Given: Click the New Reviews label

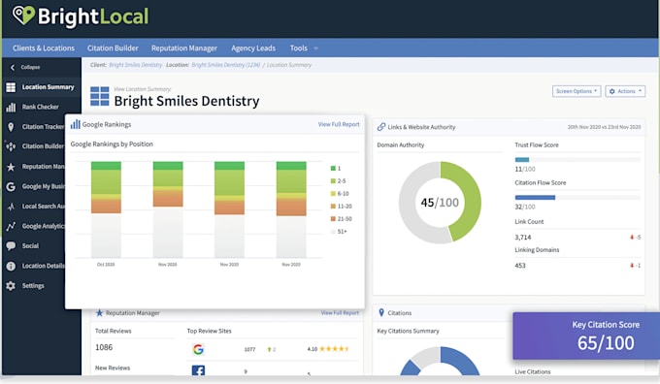Looking at the screenshot, I should [113, 368].
